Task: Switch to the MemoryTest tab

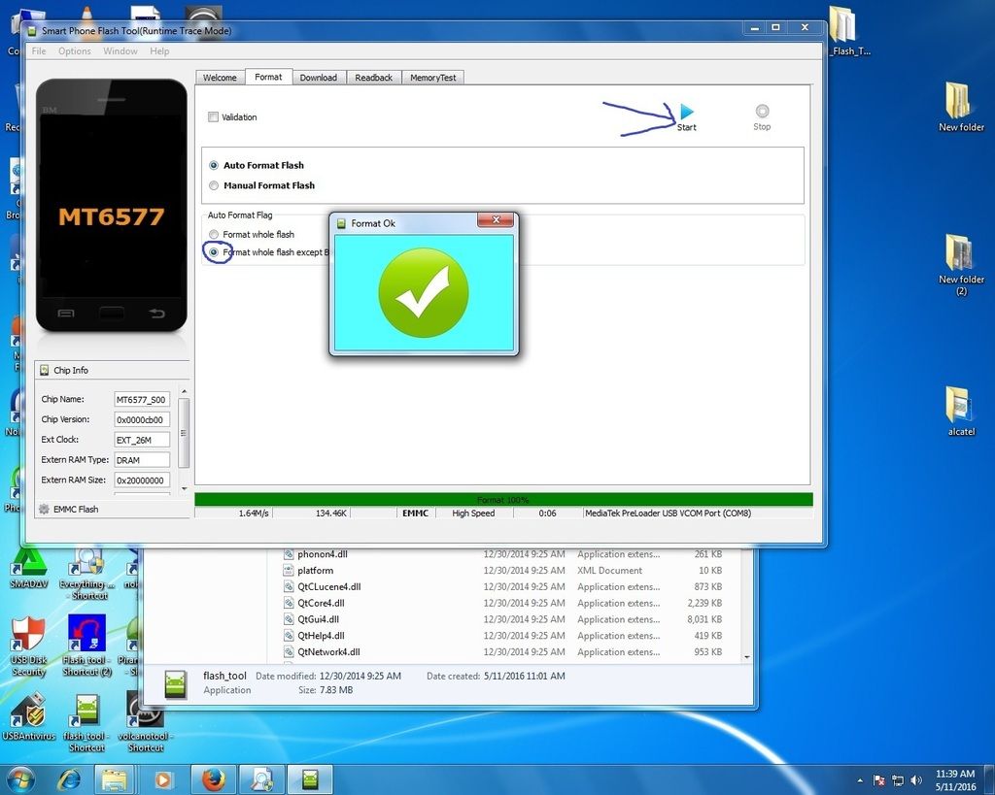Action: click(x=432, y=78)
